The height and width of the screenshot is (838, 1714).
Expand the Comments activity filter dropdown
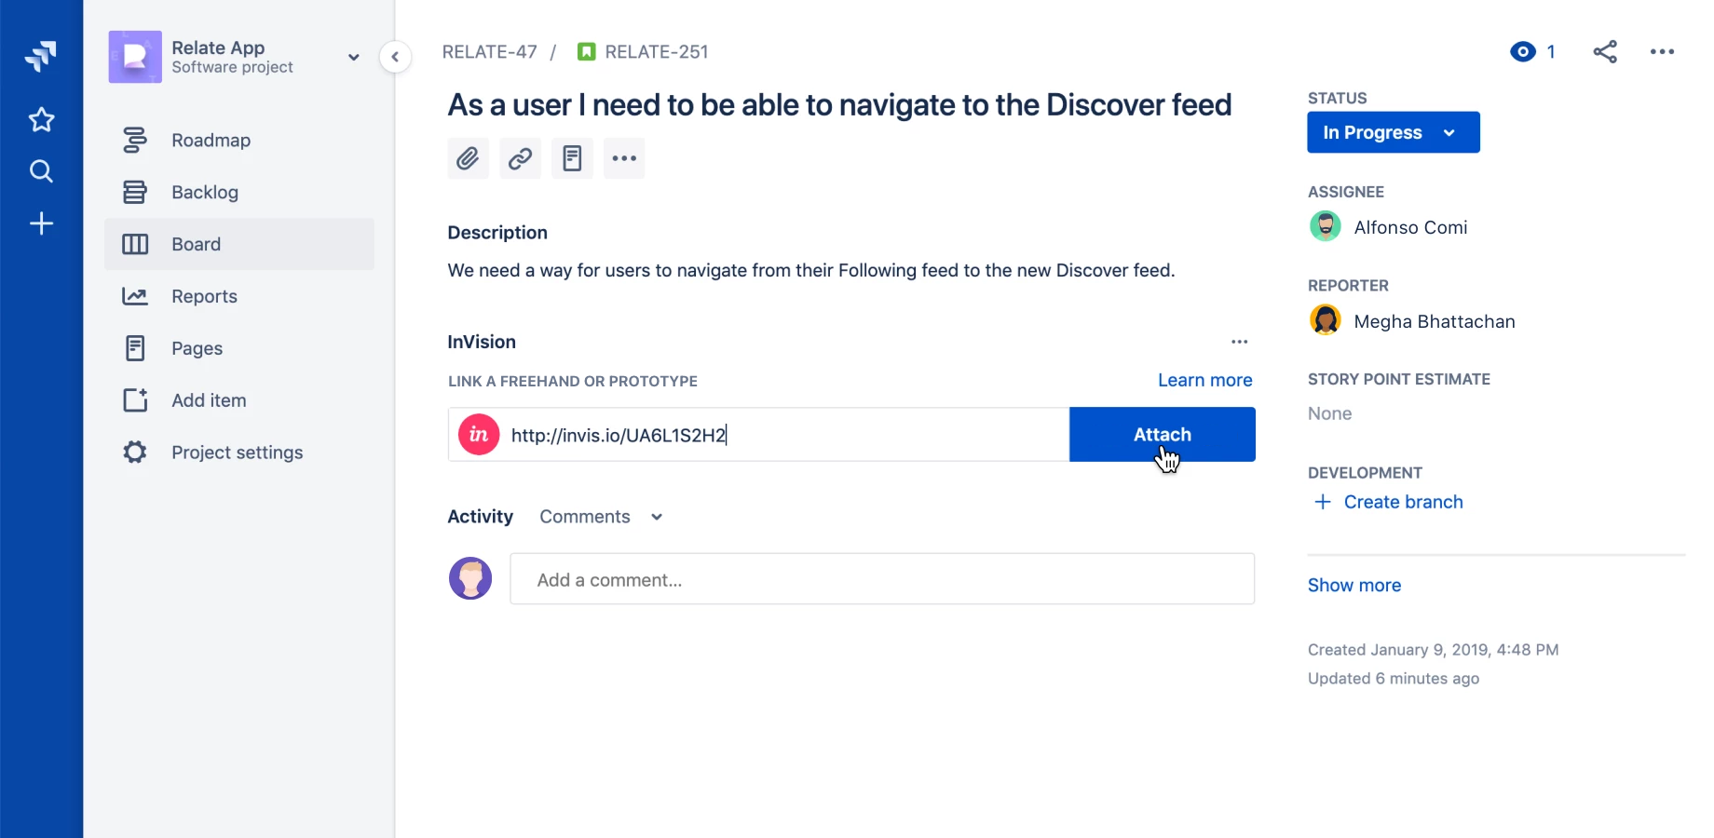point(601,517)
